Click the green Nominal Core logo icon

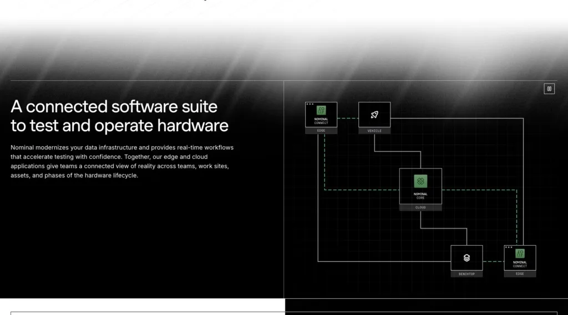[420, 181]
